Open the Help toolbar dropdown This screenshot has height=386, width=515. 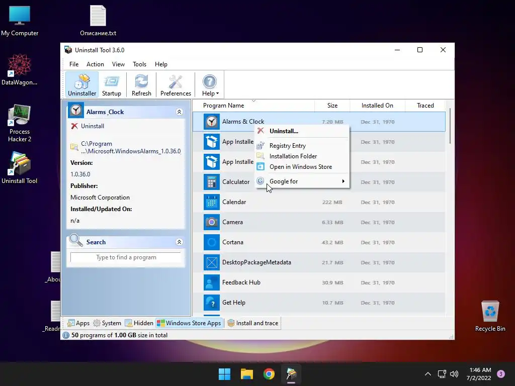[x=210, y=85]
